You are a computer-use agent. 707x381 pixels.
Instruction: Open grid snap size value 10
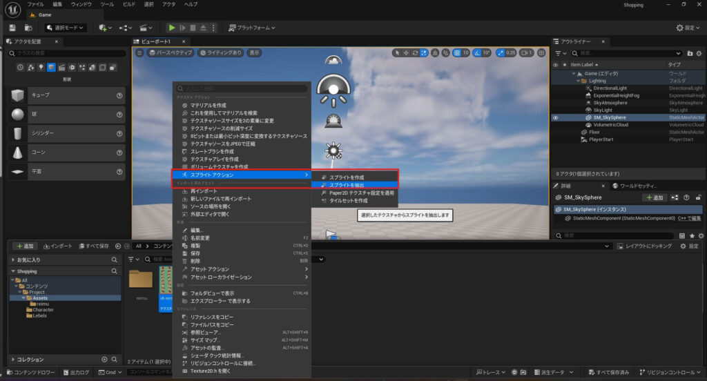tap(466, 52)
